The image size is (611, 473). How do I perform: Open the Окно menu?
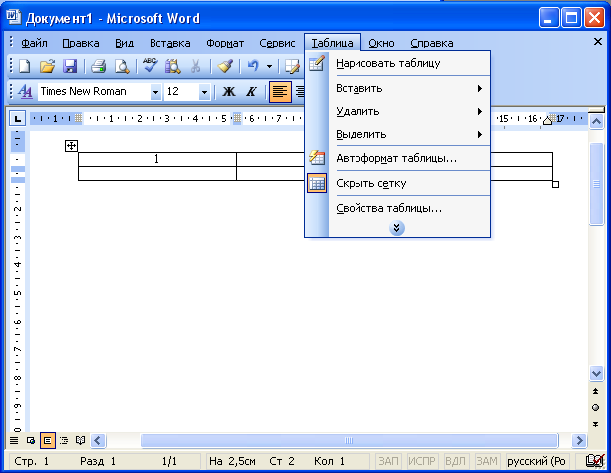click(x=381, y=43)
